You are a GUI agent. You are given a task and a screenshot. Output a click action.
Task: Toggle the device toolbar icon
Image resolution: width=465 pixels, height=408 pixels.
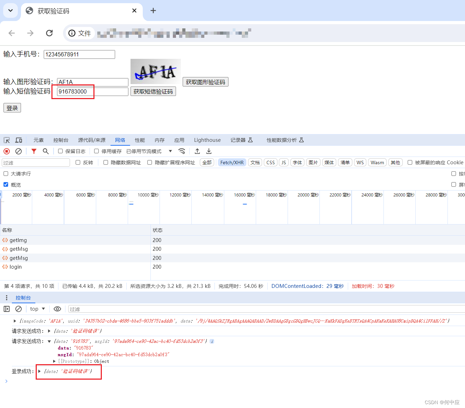[19, 140]
